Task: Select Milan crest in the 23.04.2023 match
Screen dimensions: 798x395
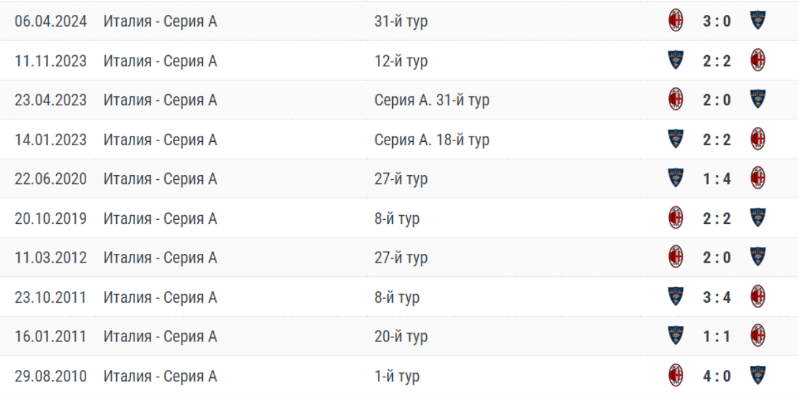Action: pyautogui.click(x=676, y=100)
